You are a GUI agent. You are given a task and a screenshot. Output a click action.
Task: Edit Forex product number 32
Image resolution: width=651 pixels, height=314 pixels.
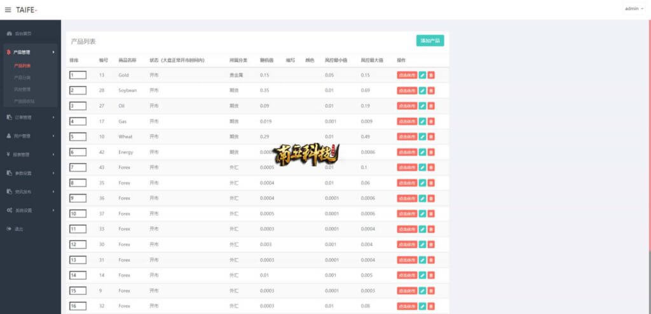[422, 306]
